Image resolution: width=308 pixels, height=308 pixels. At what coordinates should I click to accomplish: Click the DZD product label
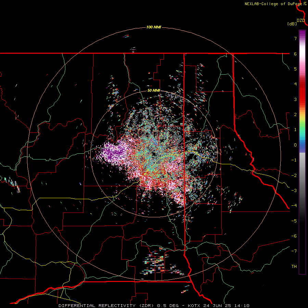tap(300, 21)
